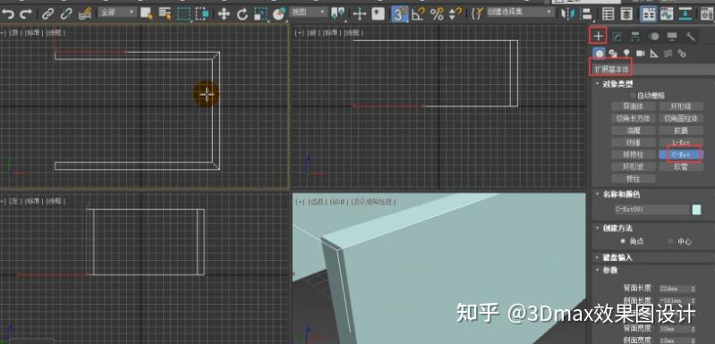715x344 pixels.
Task: Click the Mirror tool icon
Action: point(567,14)
